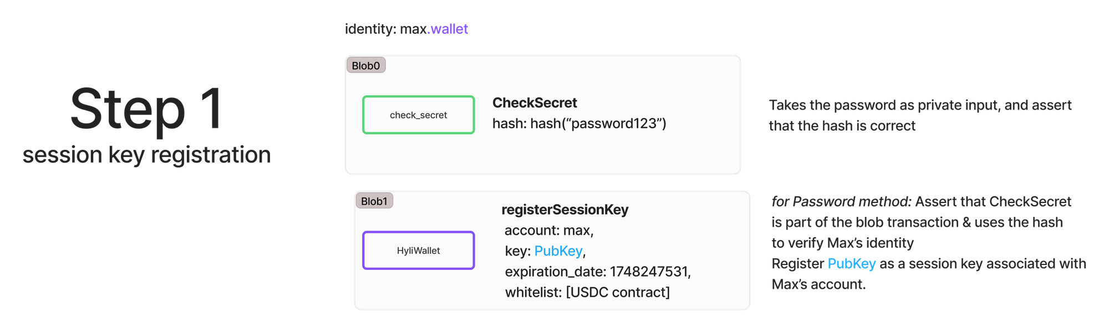Viewport: 1109px width, 333px height.
Task: Click the expiration_date 1748247531 line
Action: [598, 272]
